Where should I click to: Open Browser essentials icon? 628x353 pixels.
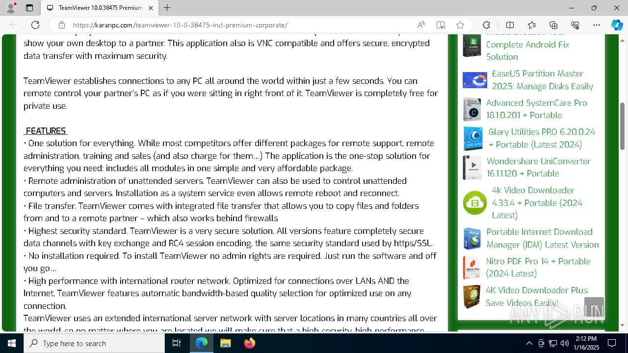click(575, 25)
